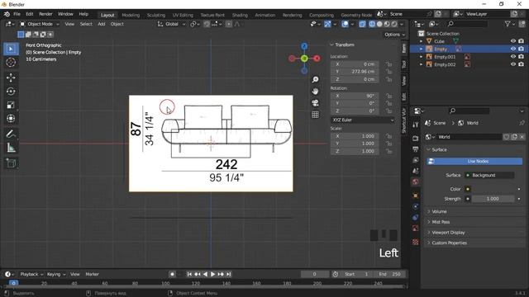Select the Scale tool

tap(11, 105)
